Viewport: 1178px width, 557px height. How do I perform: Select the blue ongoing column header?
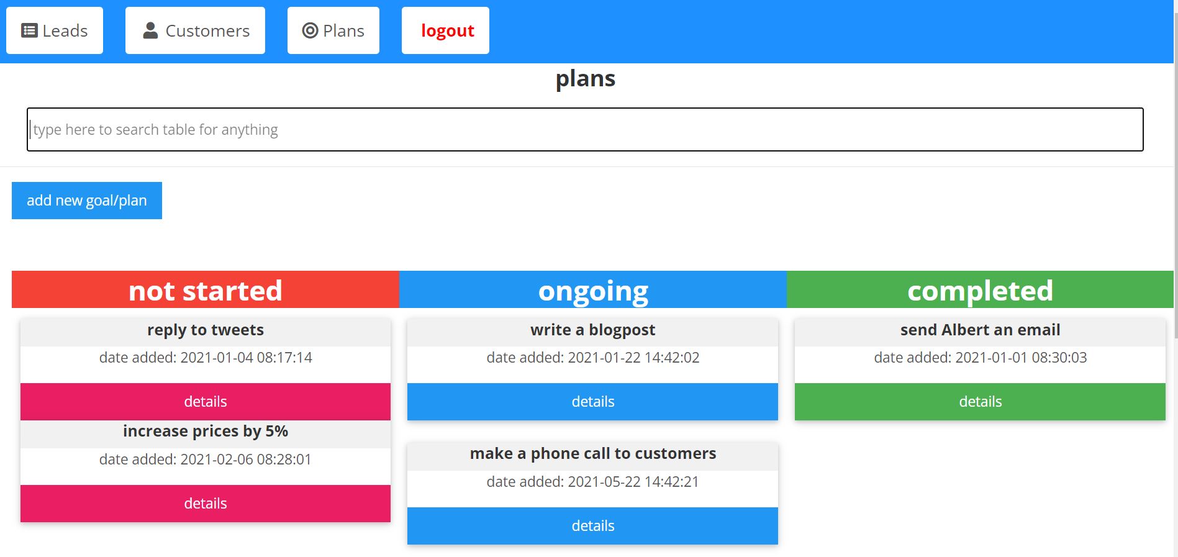pos(593,289)
